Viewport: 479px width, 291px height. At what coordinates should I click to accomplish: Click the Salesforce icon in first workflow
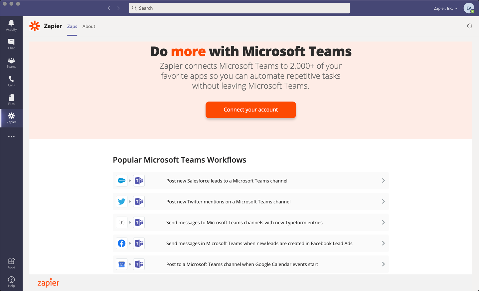(x=122, y=181)
